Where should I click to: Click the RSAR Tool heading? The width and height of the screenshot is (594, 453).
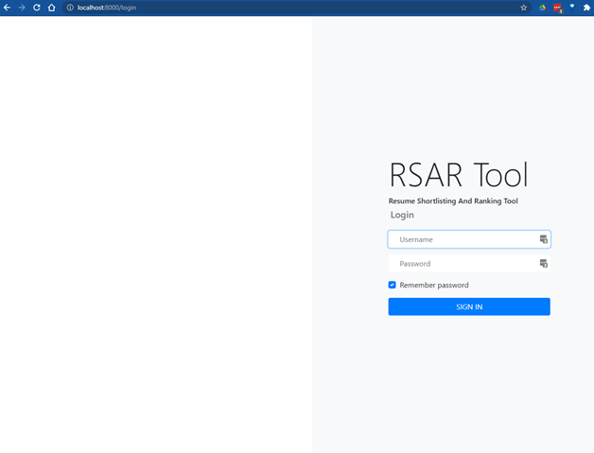pyautogui.click(x=458, y=175)
